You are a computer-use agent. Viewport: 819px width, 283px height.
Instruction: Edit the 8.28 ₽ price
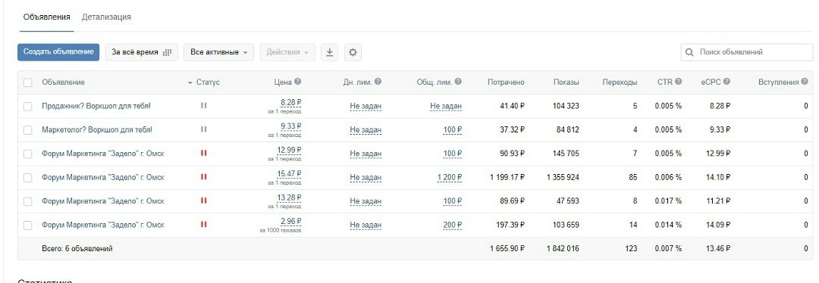(x=291, y=103)
